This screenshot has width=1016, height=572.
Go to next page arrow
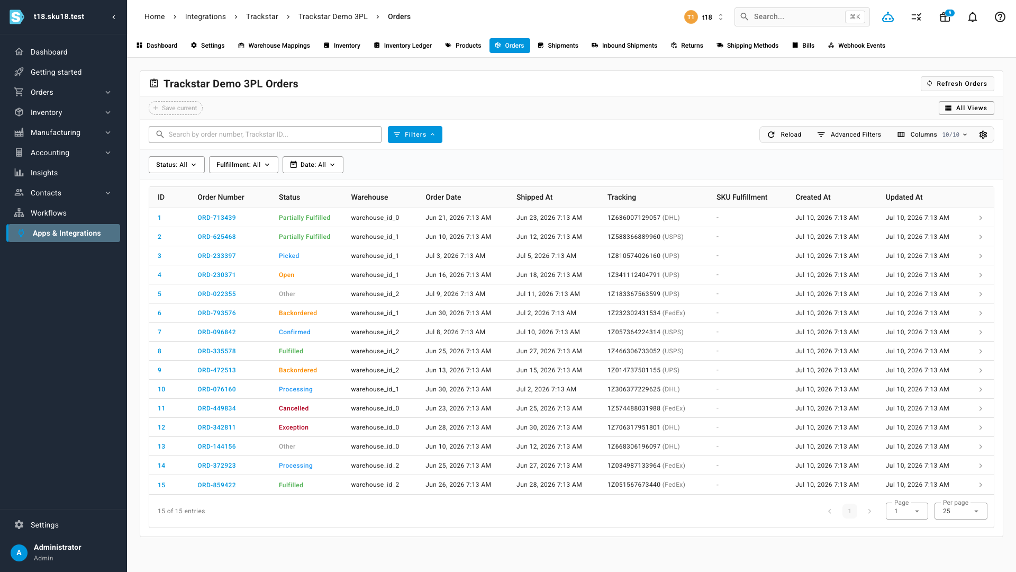869,511
